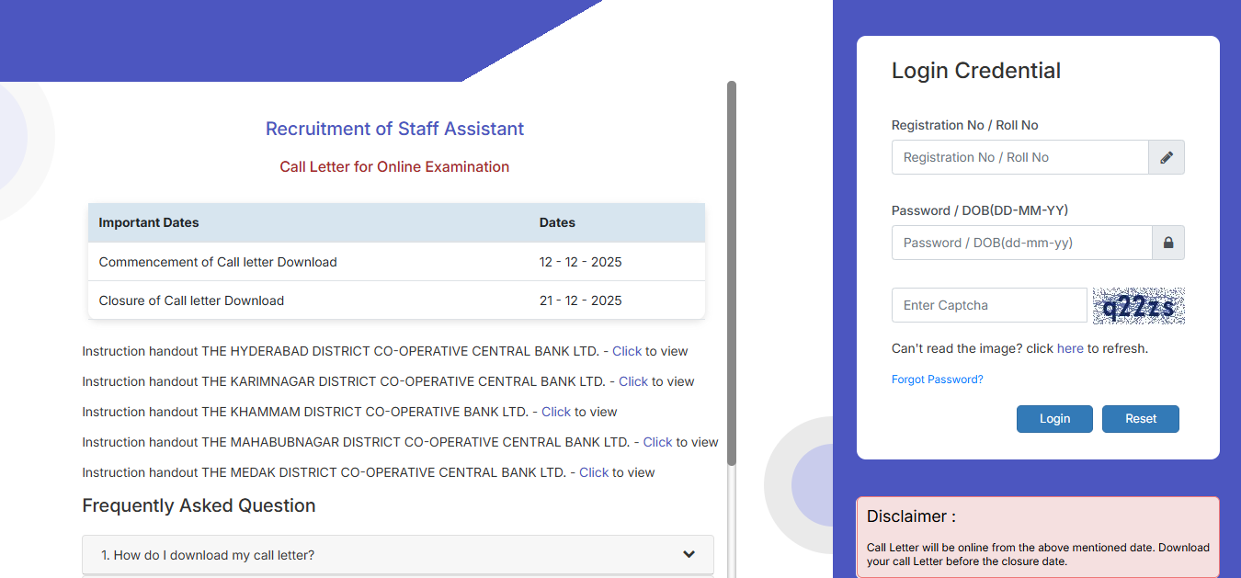Click the captcha image
The image size is (1241, 578).
click(1138, 305)
